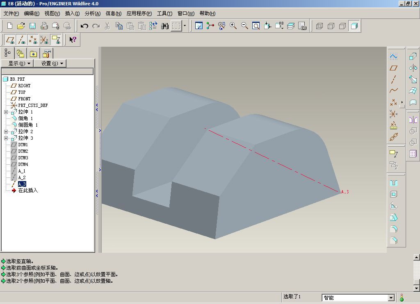
Task: Expand the 拉伸 1 feature node
Action: [6, 112]
